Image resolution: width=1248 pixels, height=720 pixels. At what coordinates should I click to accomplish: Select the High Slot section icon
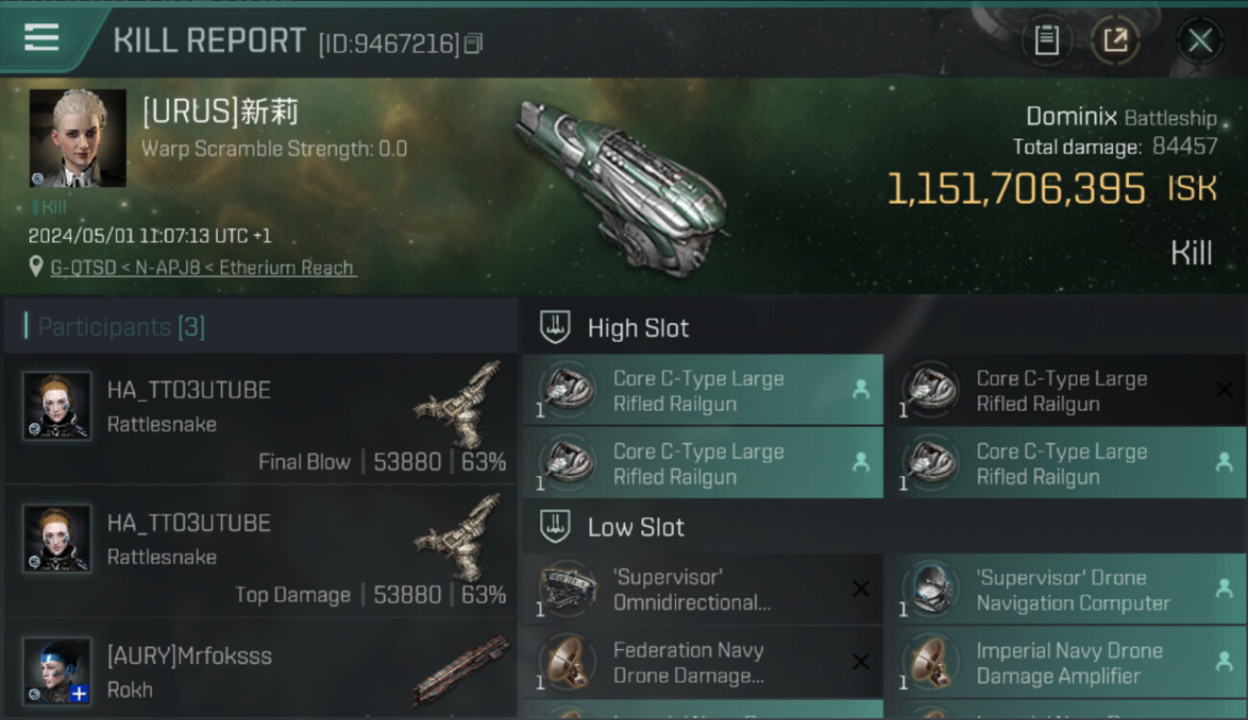click(x=555, y=327)
